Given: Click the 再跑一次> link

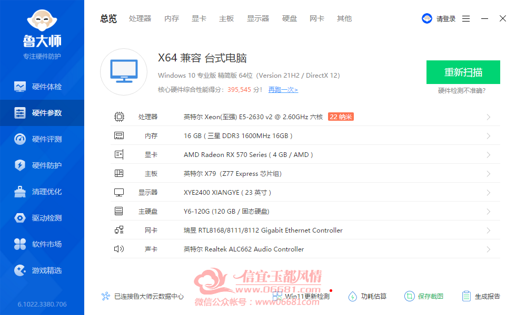Looking at the screenshot, I should coord(283,90).
